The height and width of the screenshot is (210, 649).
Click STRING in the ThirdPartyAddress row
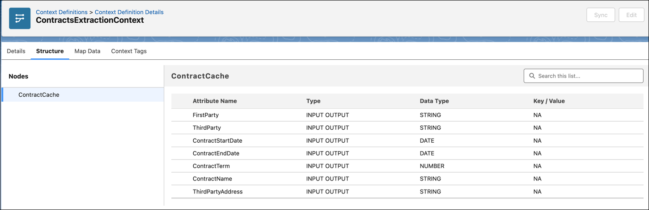tap(430, 192)
